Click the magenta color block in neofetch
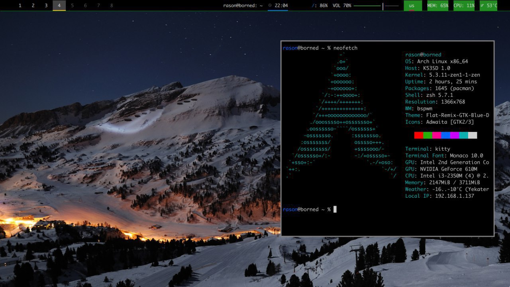 tap(455, 135)
